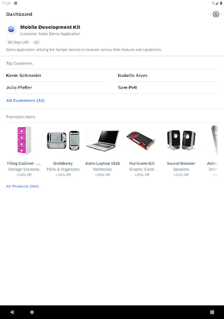Open the Goldberry PDA product image
The image size is (224, 319).
pyautogui.click(x=63, y=140)
